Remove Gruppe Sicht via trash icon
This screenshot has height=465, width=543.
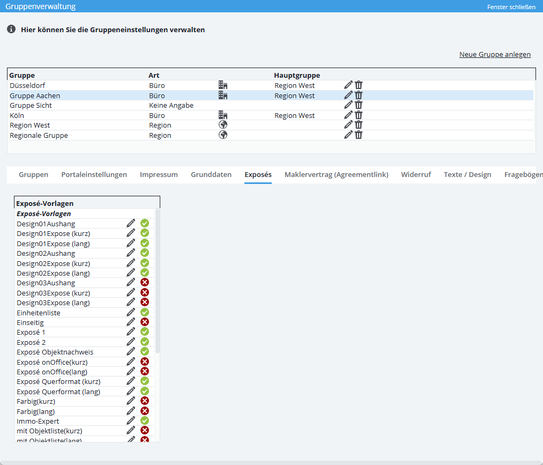point(359,105)
